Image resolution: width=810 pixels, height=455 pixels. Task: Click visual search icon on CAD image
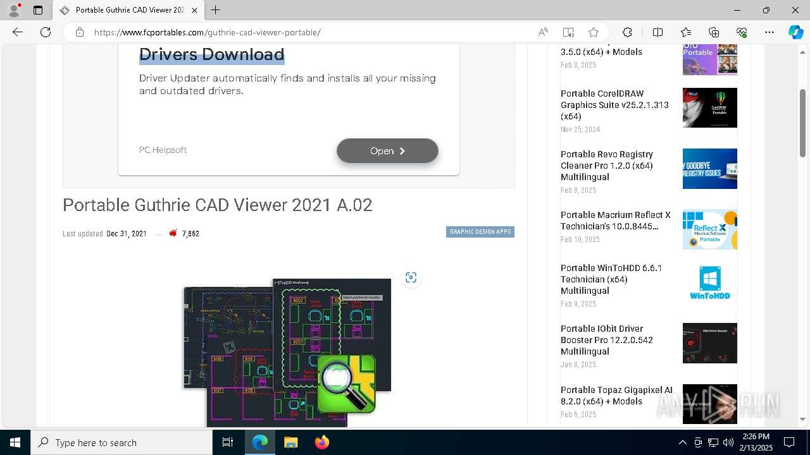[411, 277]
